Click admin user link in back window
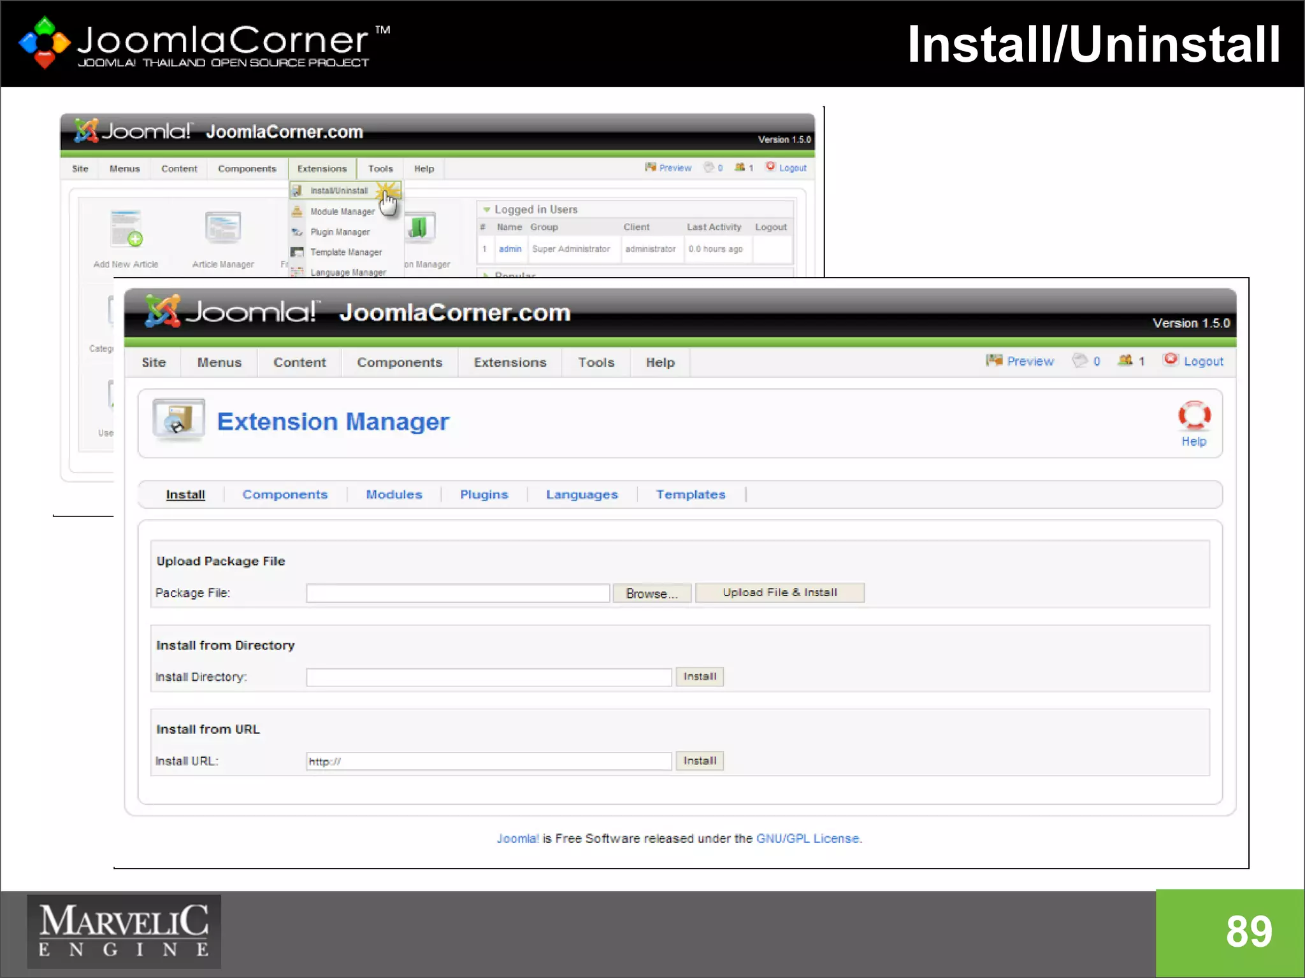1305x978 pixels. coord(510,249)
